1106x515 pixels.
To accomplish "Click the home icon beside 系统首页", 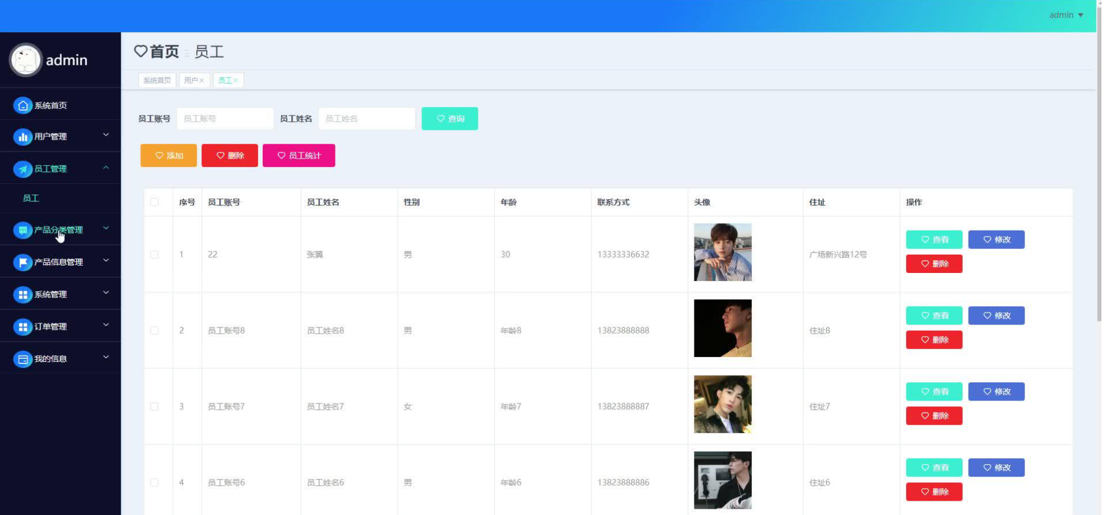I will (22, 105).
